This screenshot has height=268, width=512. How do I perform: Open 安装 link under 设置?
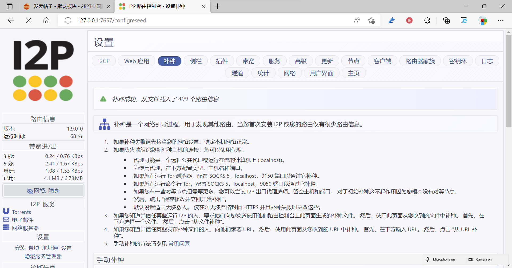20,248
